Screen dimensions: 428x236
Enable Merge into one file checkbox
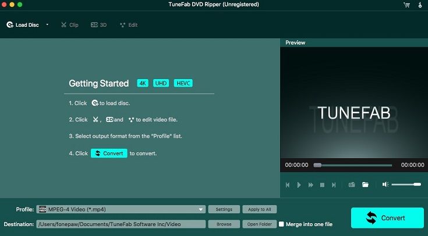coord(281,224)
